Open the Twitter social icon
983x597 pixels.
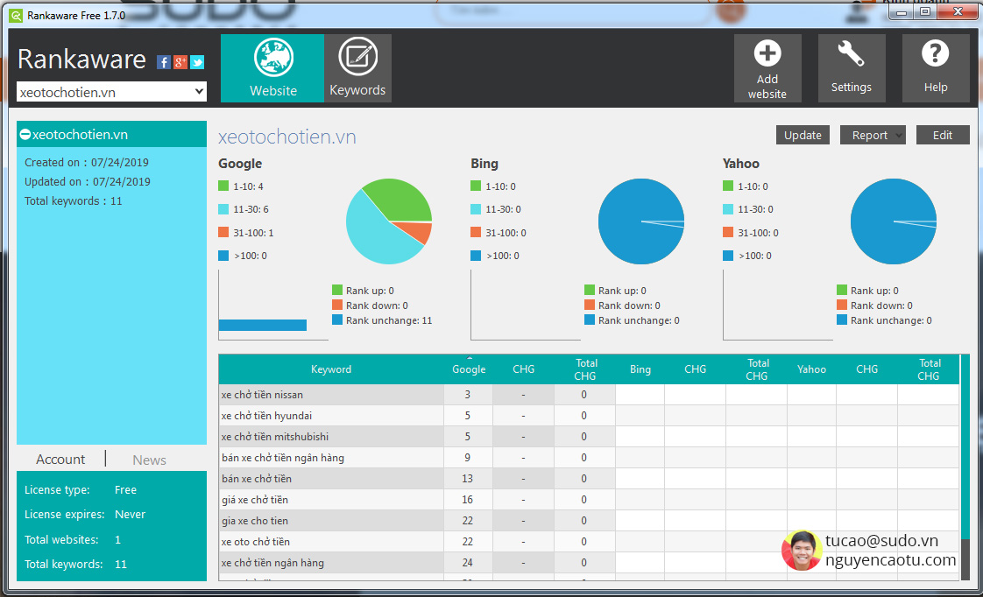[197, 62]
